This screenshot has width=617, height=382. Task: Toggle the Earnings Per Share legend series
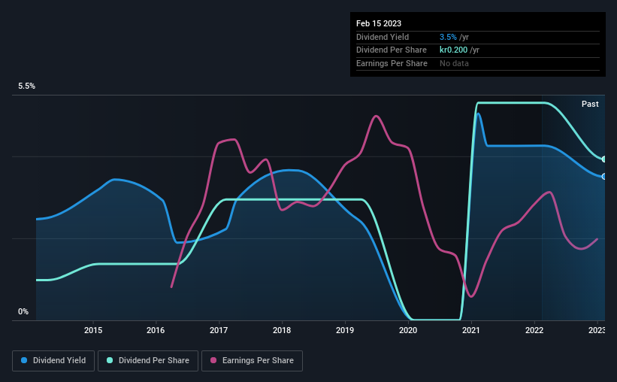coord(252,361)
